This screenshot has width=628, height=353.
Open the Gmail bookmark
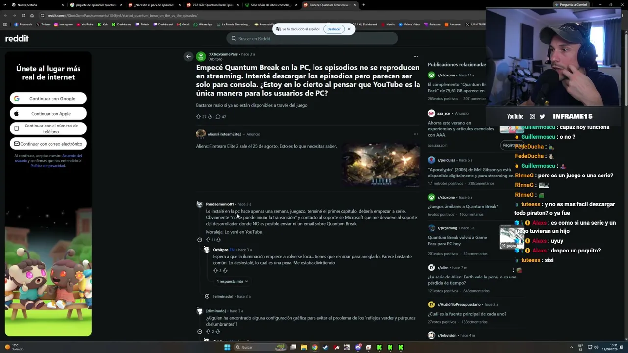click(183, 25)
